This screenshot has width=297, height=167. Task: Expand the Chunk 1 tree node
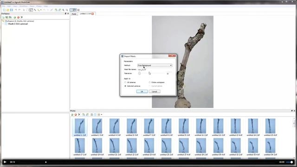[3, 24]
